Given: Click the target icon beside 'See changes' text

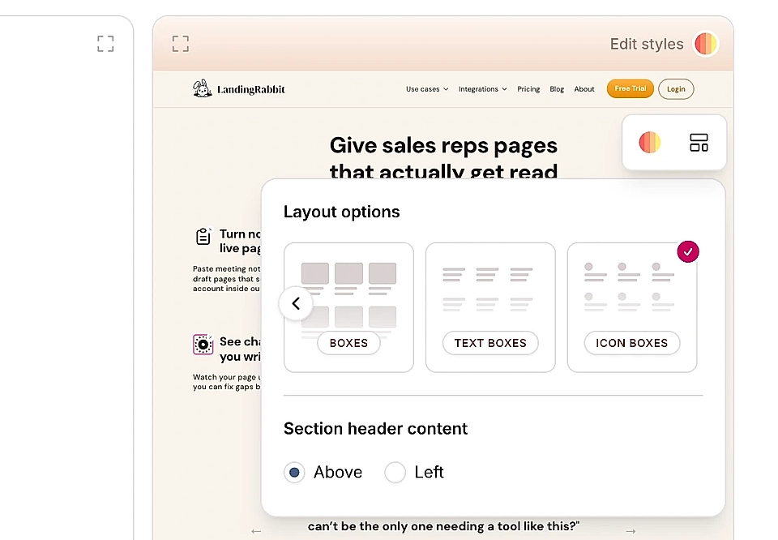Looking at the screenshot, I should click(203, 345).
